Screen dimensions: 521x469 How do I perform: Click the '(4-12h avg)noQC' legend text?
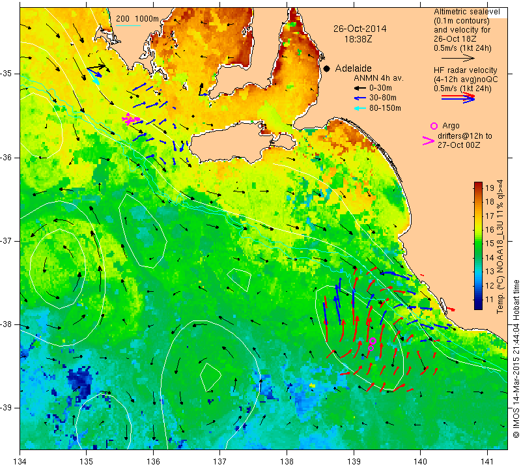(x=466, y=79)
